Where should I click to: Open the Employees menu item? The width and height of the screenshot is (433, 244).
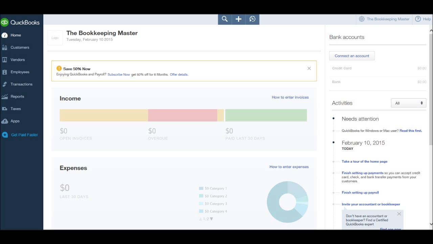(20, 72)
